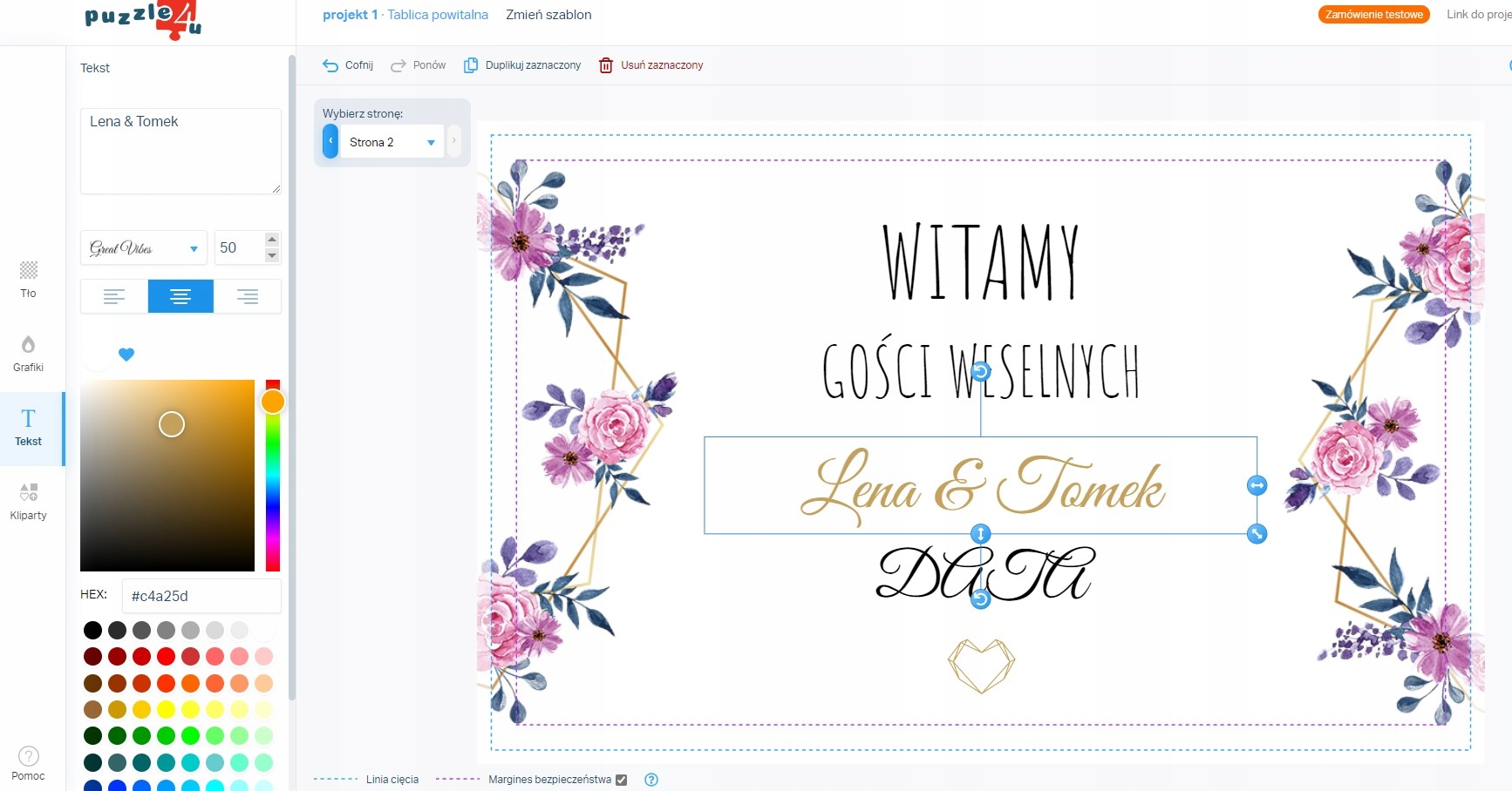Open the Tło background panel
1512x791 pixels.
tap(28, 280)
